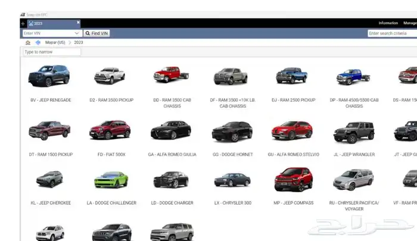Screen dimensions: 417x241
Task: Go to home via house icon
Action: [28, 42]
